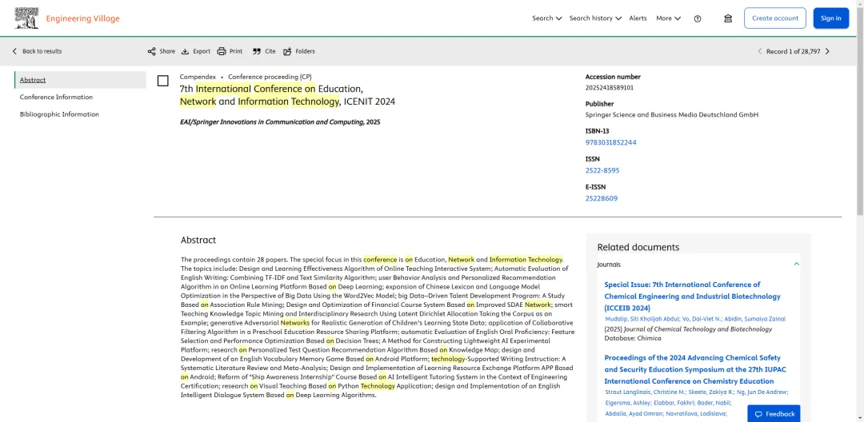The width and height of the screenshot is (864, 422).
Task: Open ISSN link 2522-8595
Action: (x=602, y=170)
